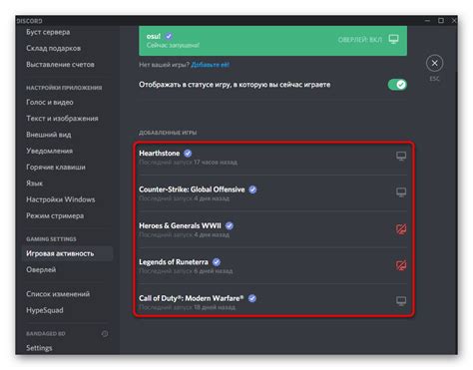Screen dimensions: 473x370
Task: Select Игровая активность in sidebar
Action: (x=60, y=253)
